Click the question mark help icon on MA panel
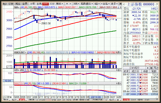Screen dimensions: 161x103 pos(120,7)
